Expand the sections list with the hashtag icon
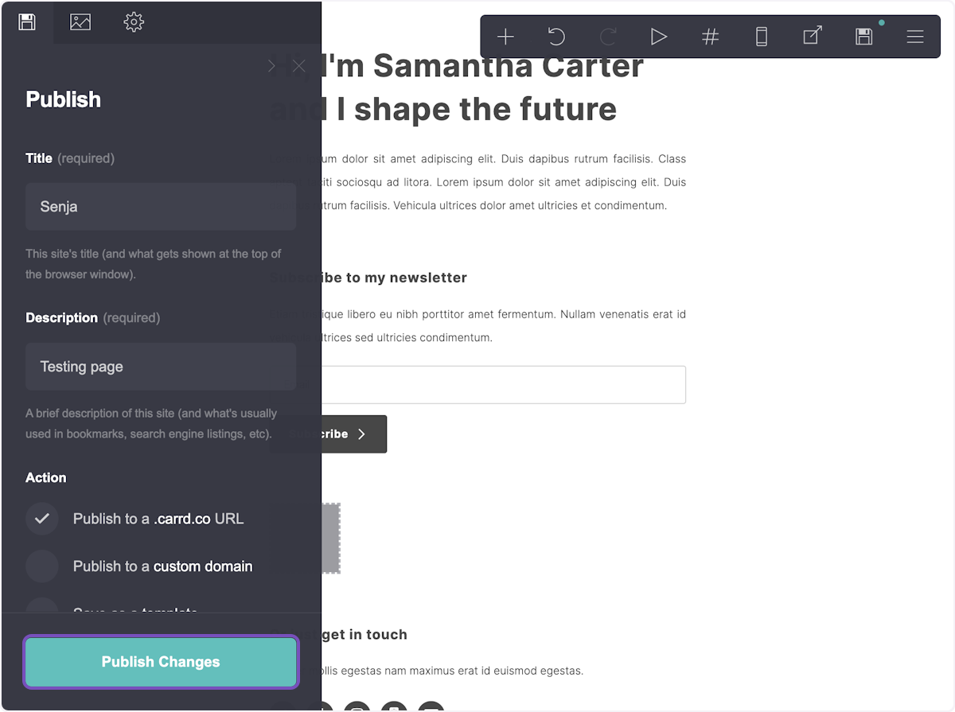Image resolution: width=955 pixels, height=712 pixels. pos(710,37)
